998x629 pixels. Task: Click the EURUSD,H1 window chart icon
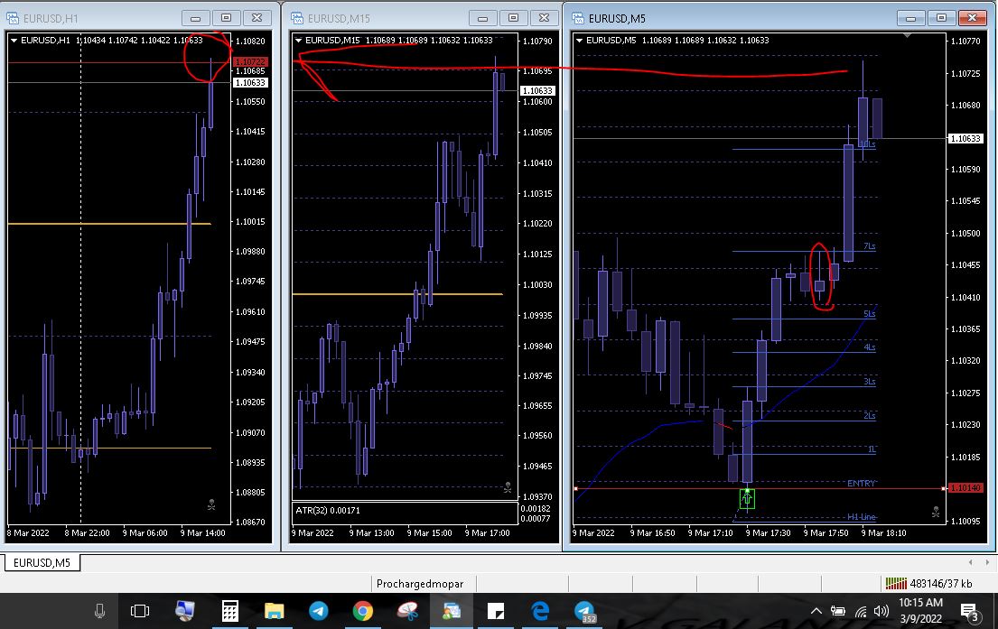pyautogui.click(x=13, y=18)
